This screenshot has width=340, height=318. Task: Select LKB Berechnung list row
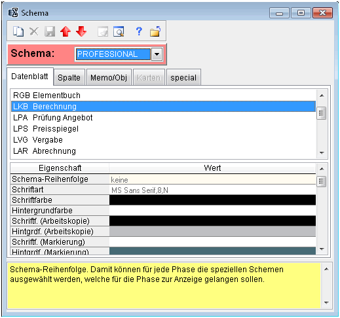[x=163, y=107]
